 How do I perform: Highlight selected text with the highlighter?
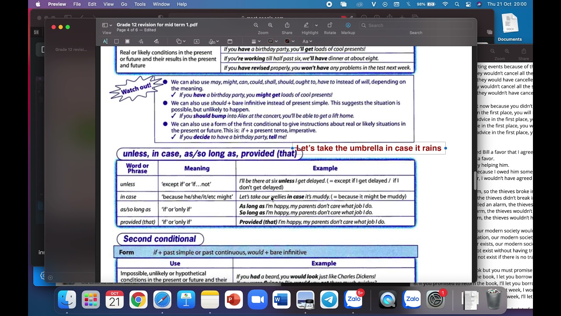pyautogui.click(x=306, y=25)
